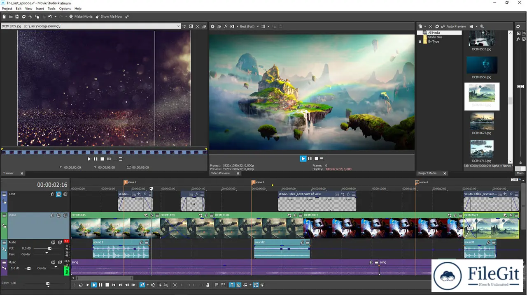The width and height of the screenshot is (527, 296).
Task: Expand the Undo history dropdown arrow
Action: (55, 16)
